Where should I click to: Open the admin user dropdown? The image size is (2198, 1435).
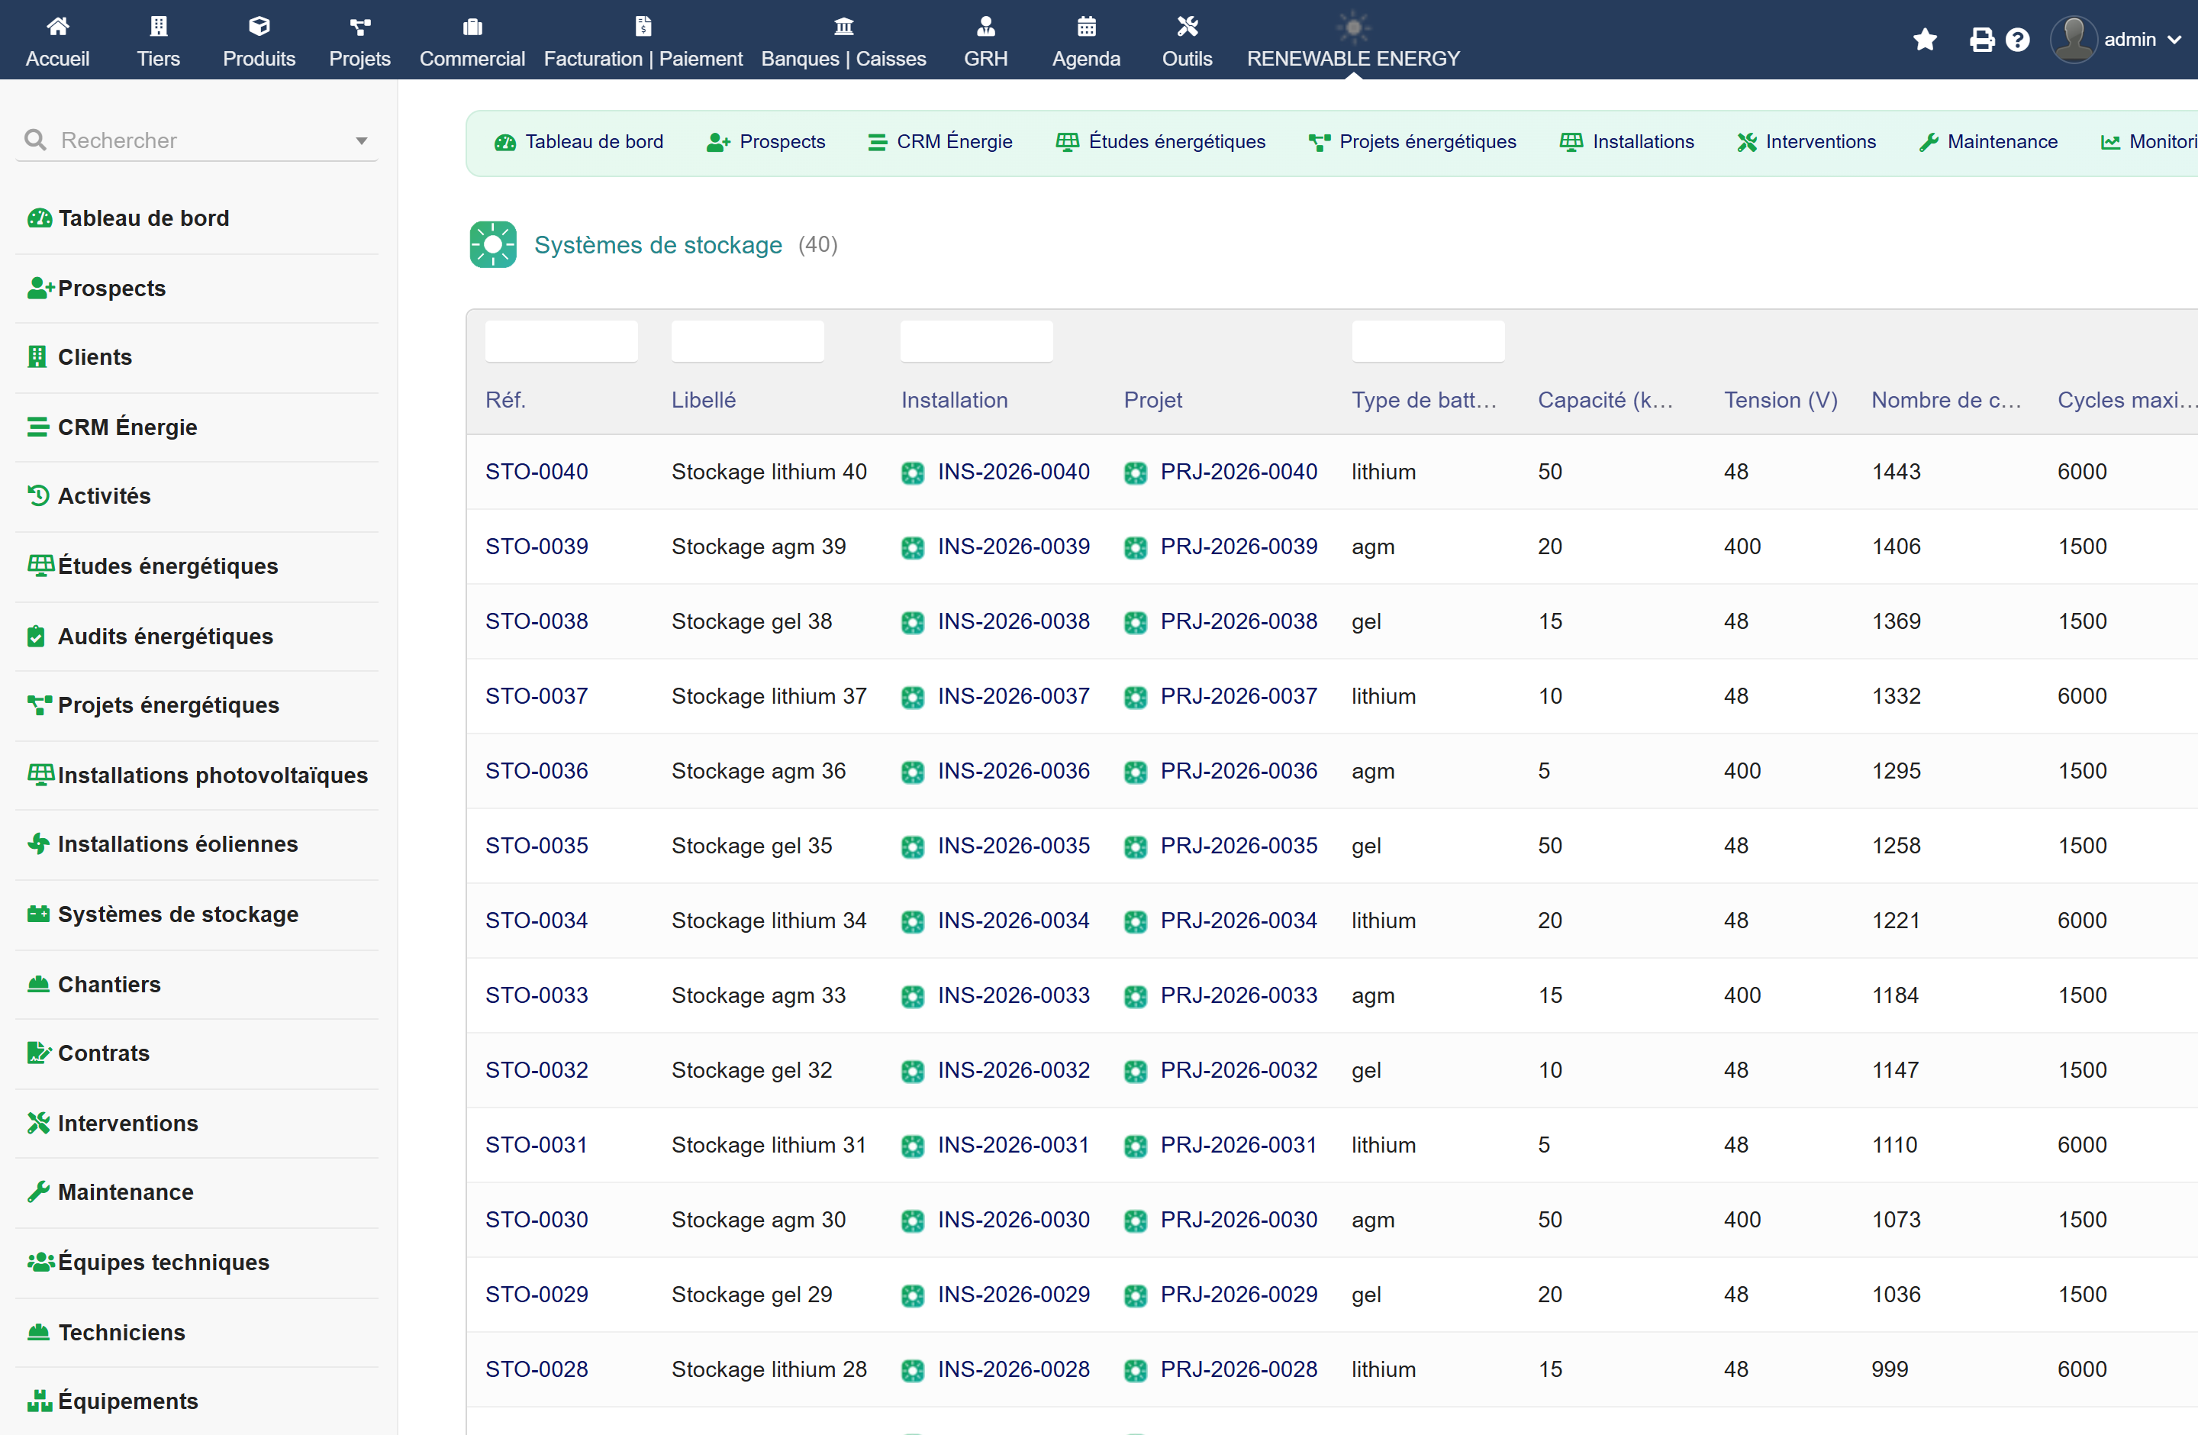point(2117,40)
